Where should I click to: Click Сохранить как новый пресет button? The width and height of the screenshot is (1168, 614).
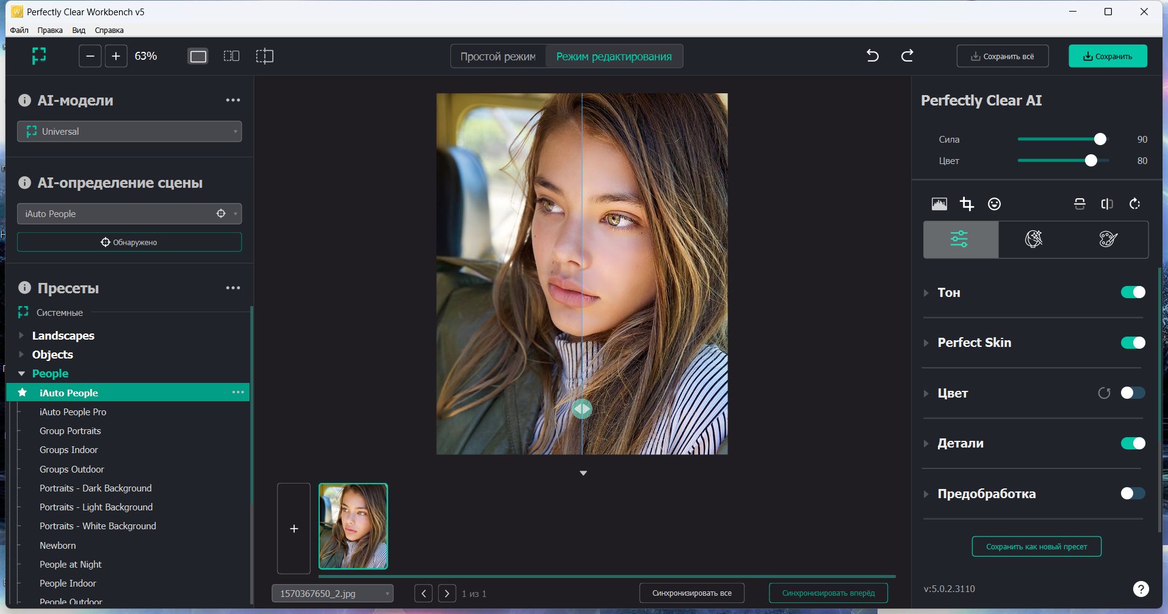(x=1036, y=546)
